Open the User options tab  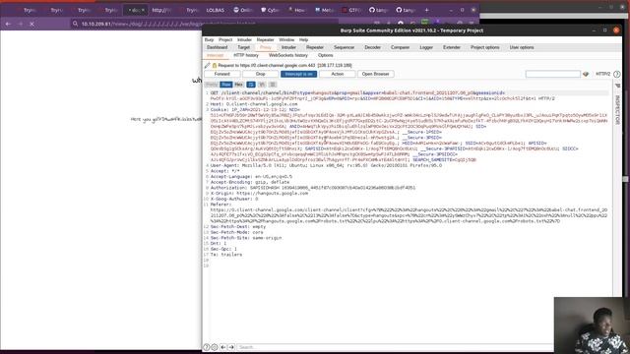[x=522, y=47]
